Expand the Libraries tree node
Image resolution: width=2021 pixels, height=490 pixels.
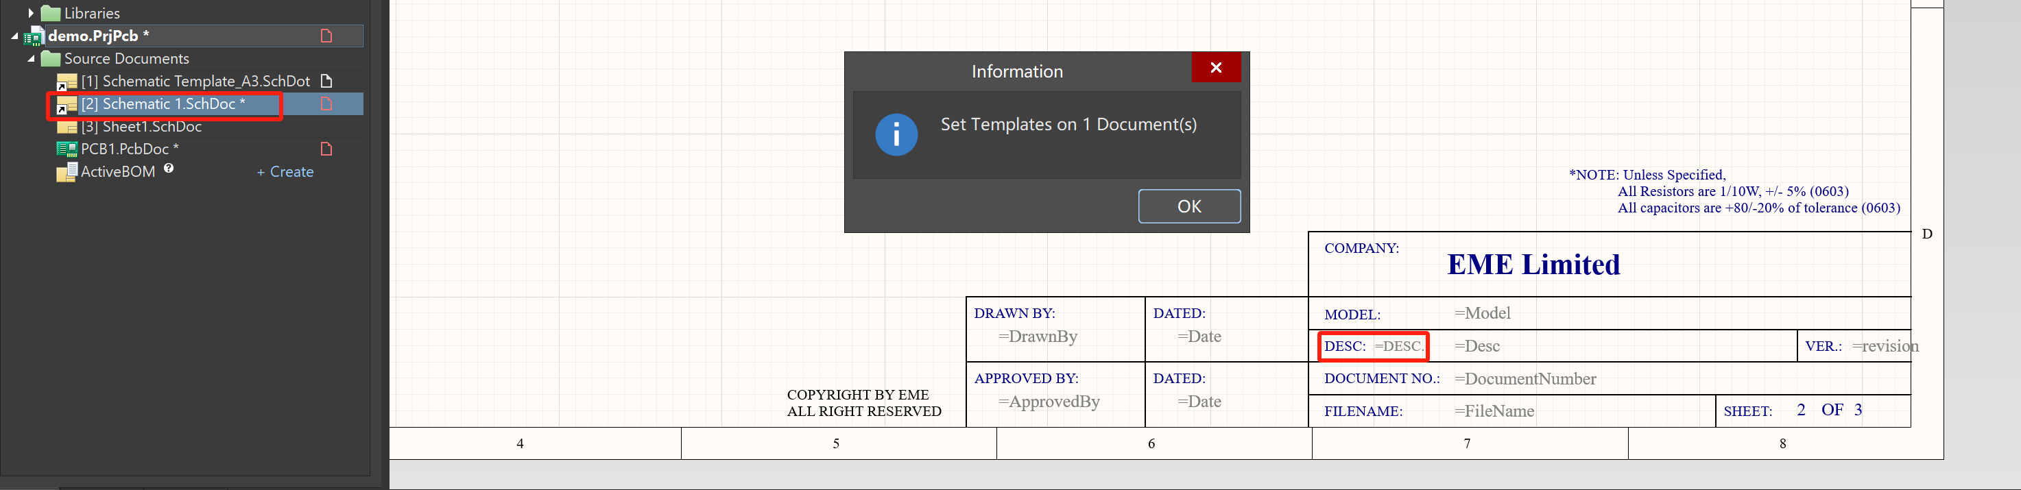pos(31,13)
